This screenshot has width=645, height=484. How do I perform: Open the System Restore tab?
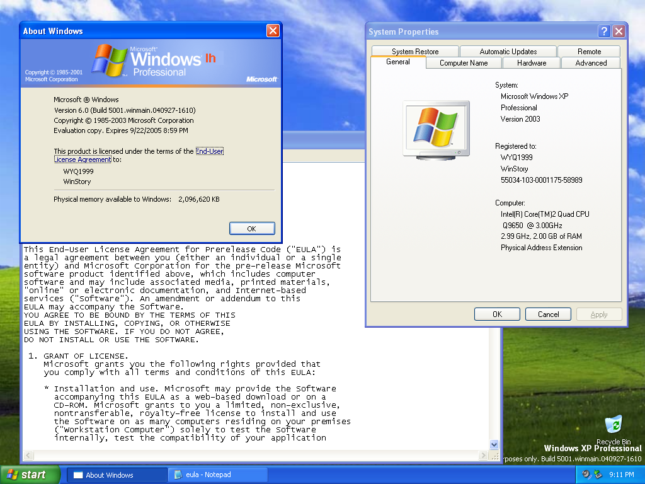[x=415, y=52]
